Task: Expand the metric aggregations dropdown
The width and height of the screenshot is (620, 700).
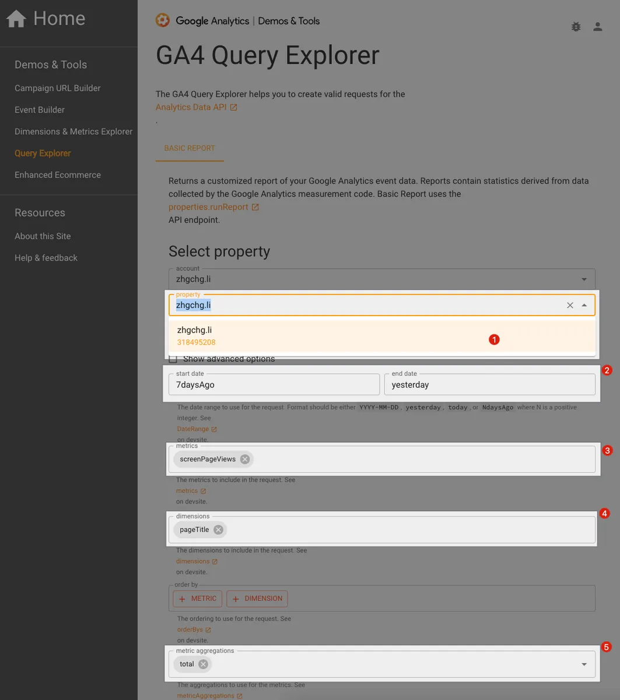Action: (x=584, y=664)
